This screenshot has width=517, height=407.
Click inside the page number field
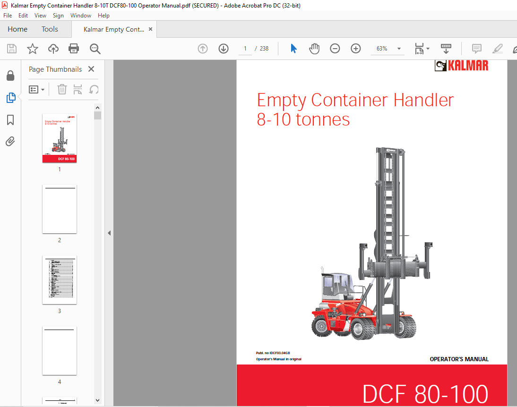[245, 49]
